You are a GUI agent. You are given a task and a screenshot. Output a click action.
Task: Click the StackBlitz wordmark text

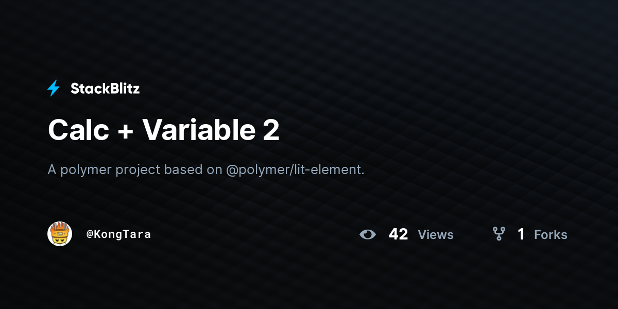[105, 89]
